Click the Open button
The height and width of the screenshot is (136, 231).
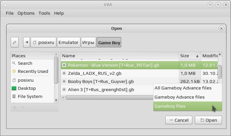[x=208, y=120]
